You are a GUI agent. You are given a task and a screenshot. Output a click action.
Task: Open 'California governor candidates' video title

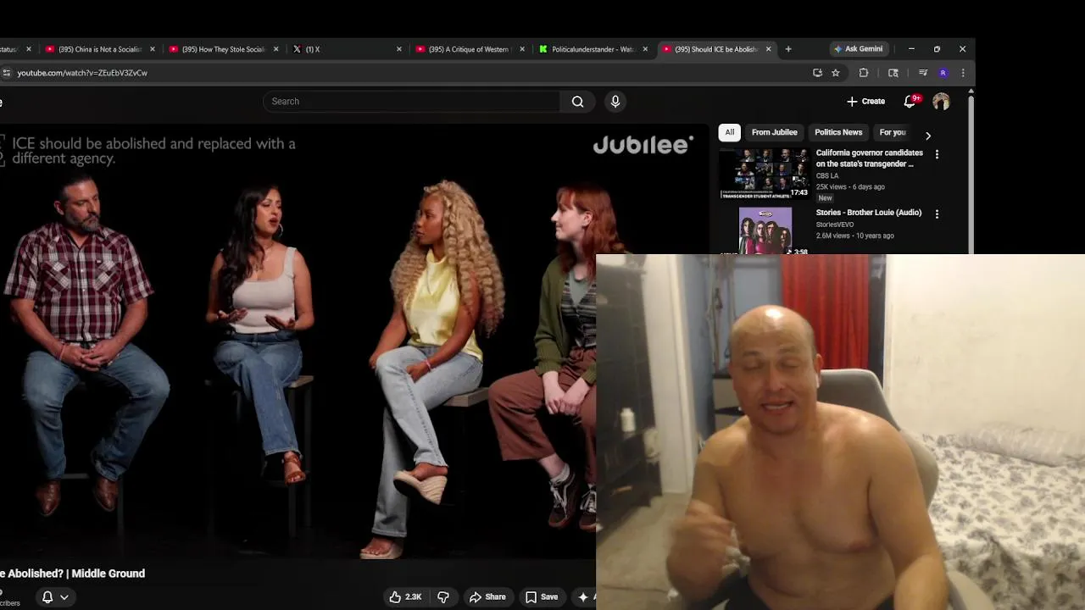(869, 158)
